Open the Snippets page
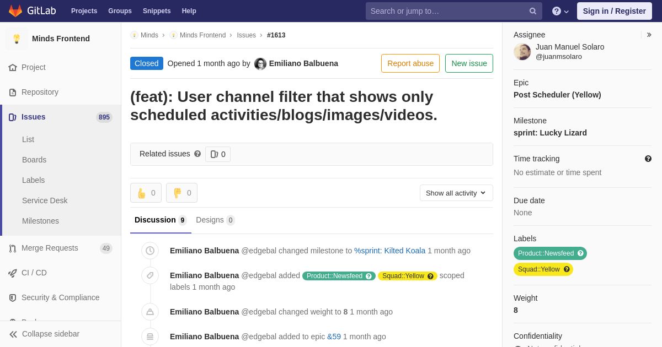 157,11
